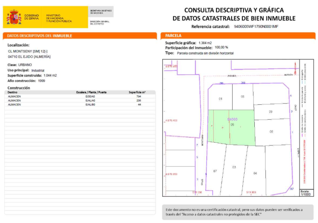Click the 'Uso principal:' label
Screen dimensions: 318x223
point(18,70)
